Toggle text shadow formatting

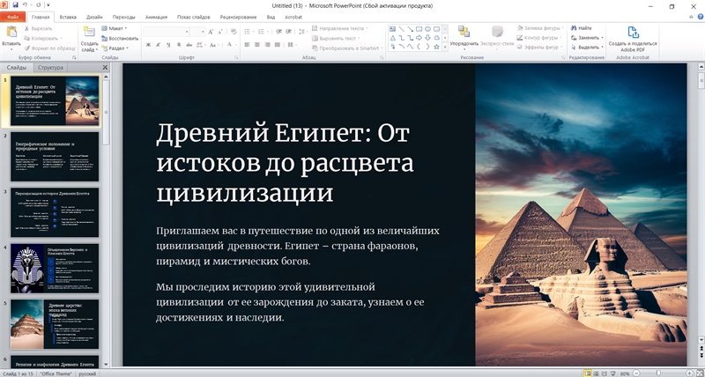pyautogui.click(x=179, y=45)
